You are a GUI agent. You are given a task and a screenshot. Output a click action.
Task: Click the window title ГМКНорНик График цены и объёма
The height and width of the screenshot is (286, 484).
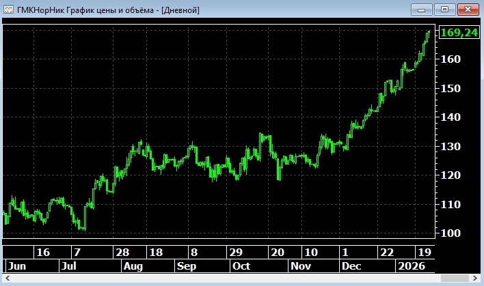coord(108,10)
